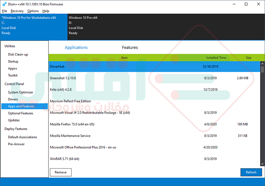This screenshot has width=265, height=186.
Task: Click the Utilities group heading
Action: pyautogui.click(x=10, y=46)
